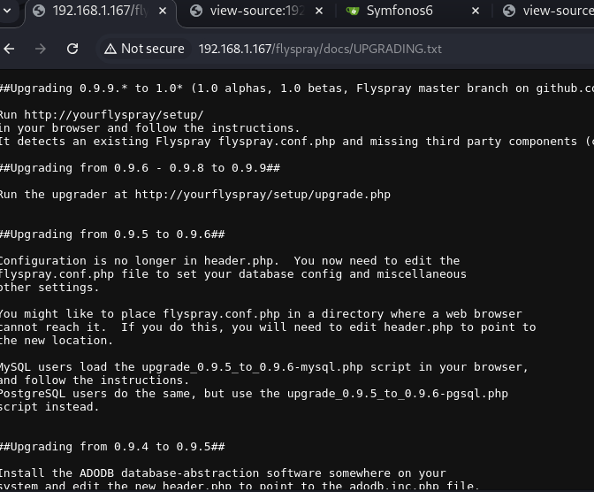594x492 pixels.
Task: Click the globe favicon on the flyspray tab
Action: pos(37,12)
